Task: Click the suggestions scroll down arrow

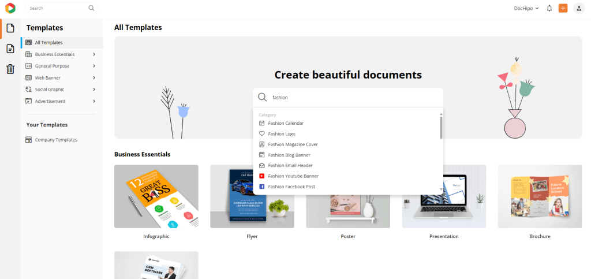Action: (x=441, y=189)
